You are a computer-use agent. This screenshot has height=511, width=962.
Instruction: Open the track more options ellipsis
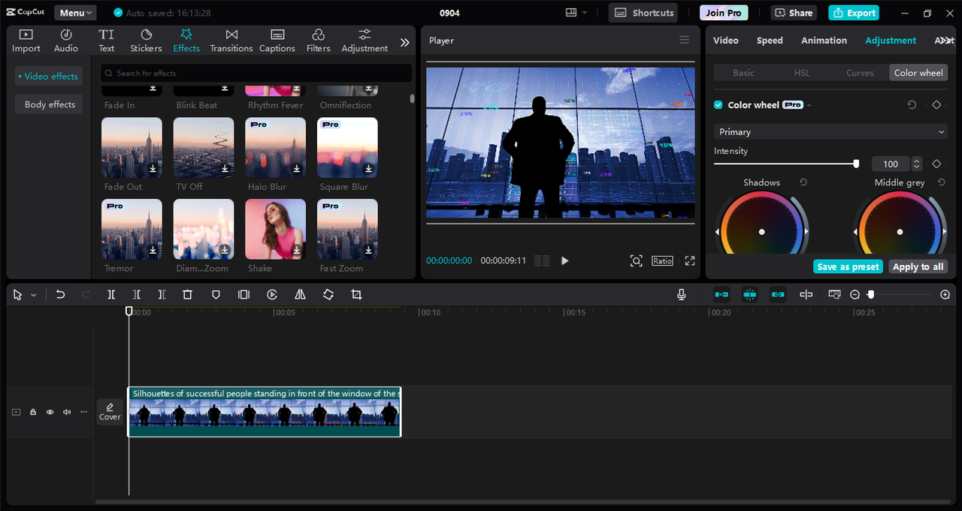point(84,412)
